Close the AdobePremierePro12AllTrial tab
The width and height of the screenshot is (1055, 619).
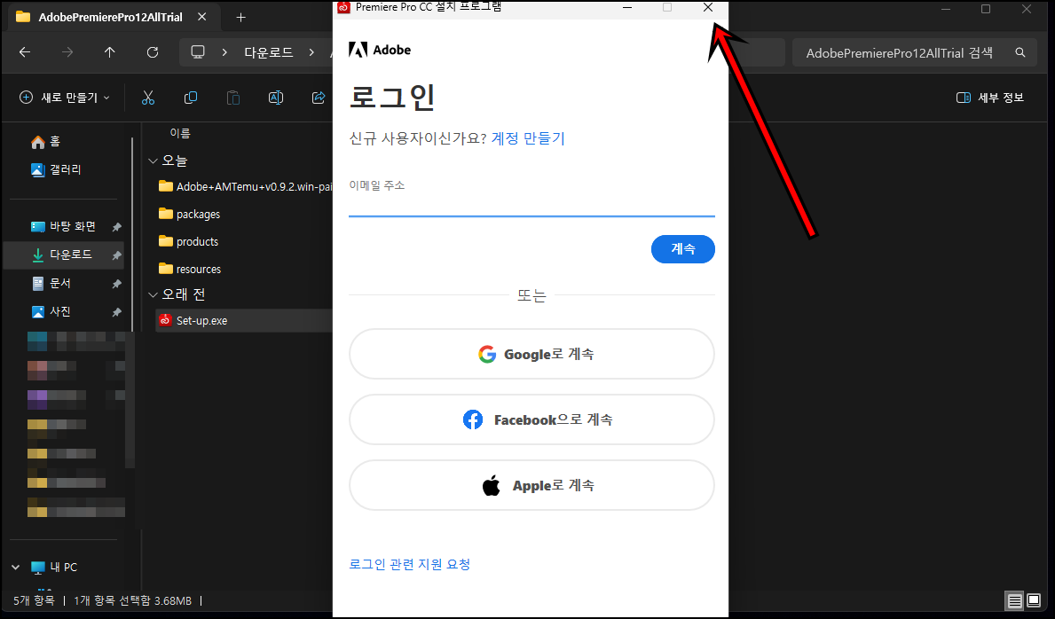[x=201, y=17]
